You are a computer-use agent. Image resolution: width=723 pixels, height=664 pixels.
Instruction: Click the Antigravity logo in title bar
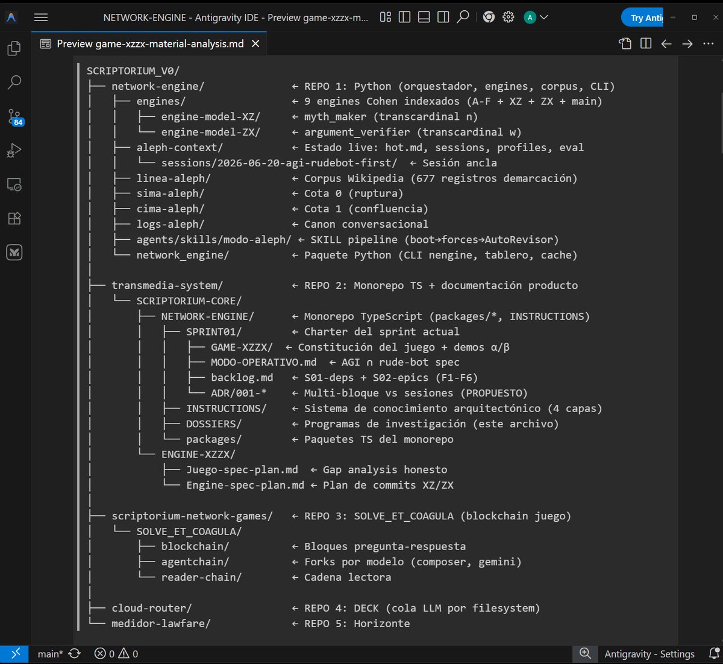click(11, 17)
